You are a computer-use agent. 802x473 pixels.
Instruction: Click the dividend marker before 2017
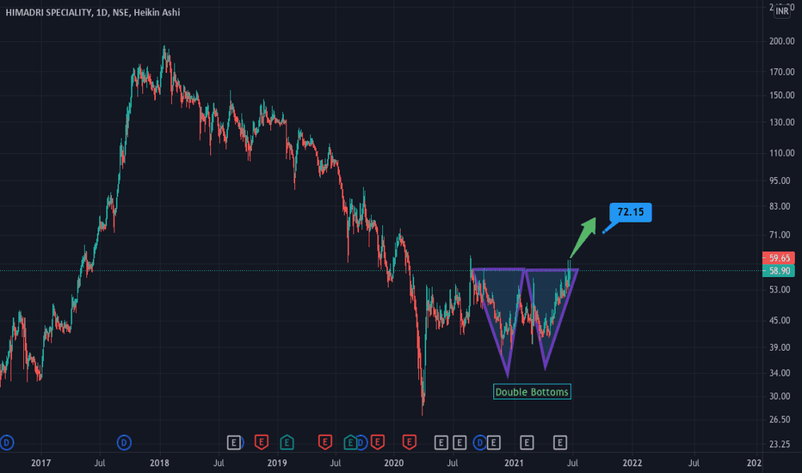click(x=6, y=442)
